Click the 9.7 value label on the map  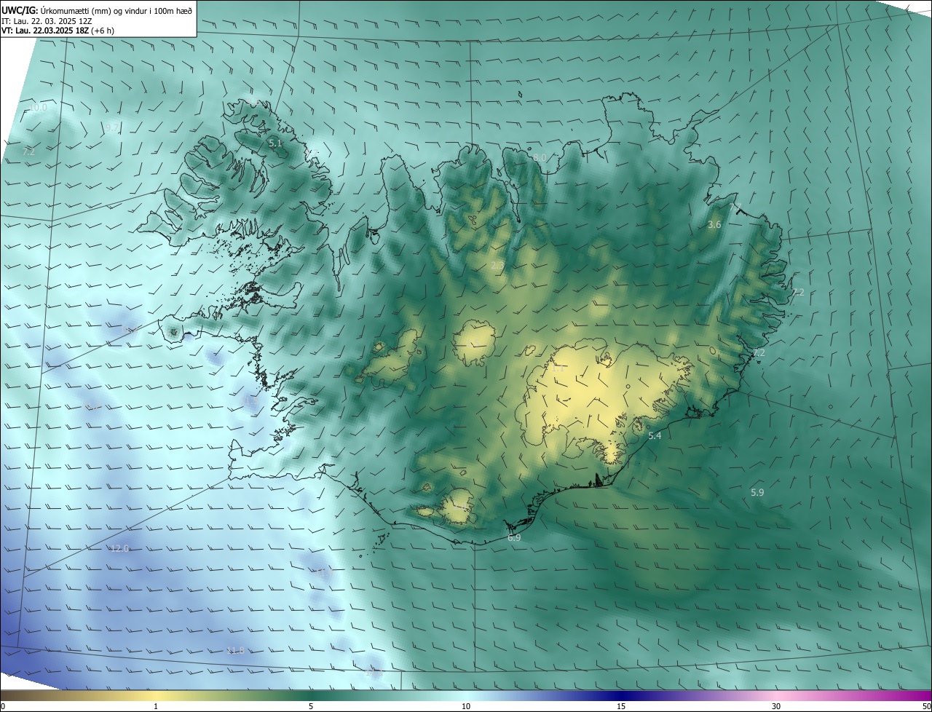tap(111, 127)
